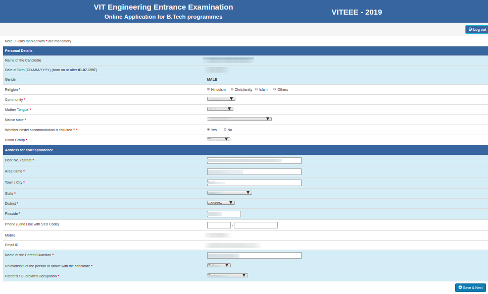Open the Parent's/Guardian's Occupation dropdown
This screenshot has width=488, height=294.
tap(227, 275)
